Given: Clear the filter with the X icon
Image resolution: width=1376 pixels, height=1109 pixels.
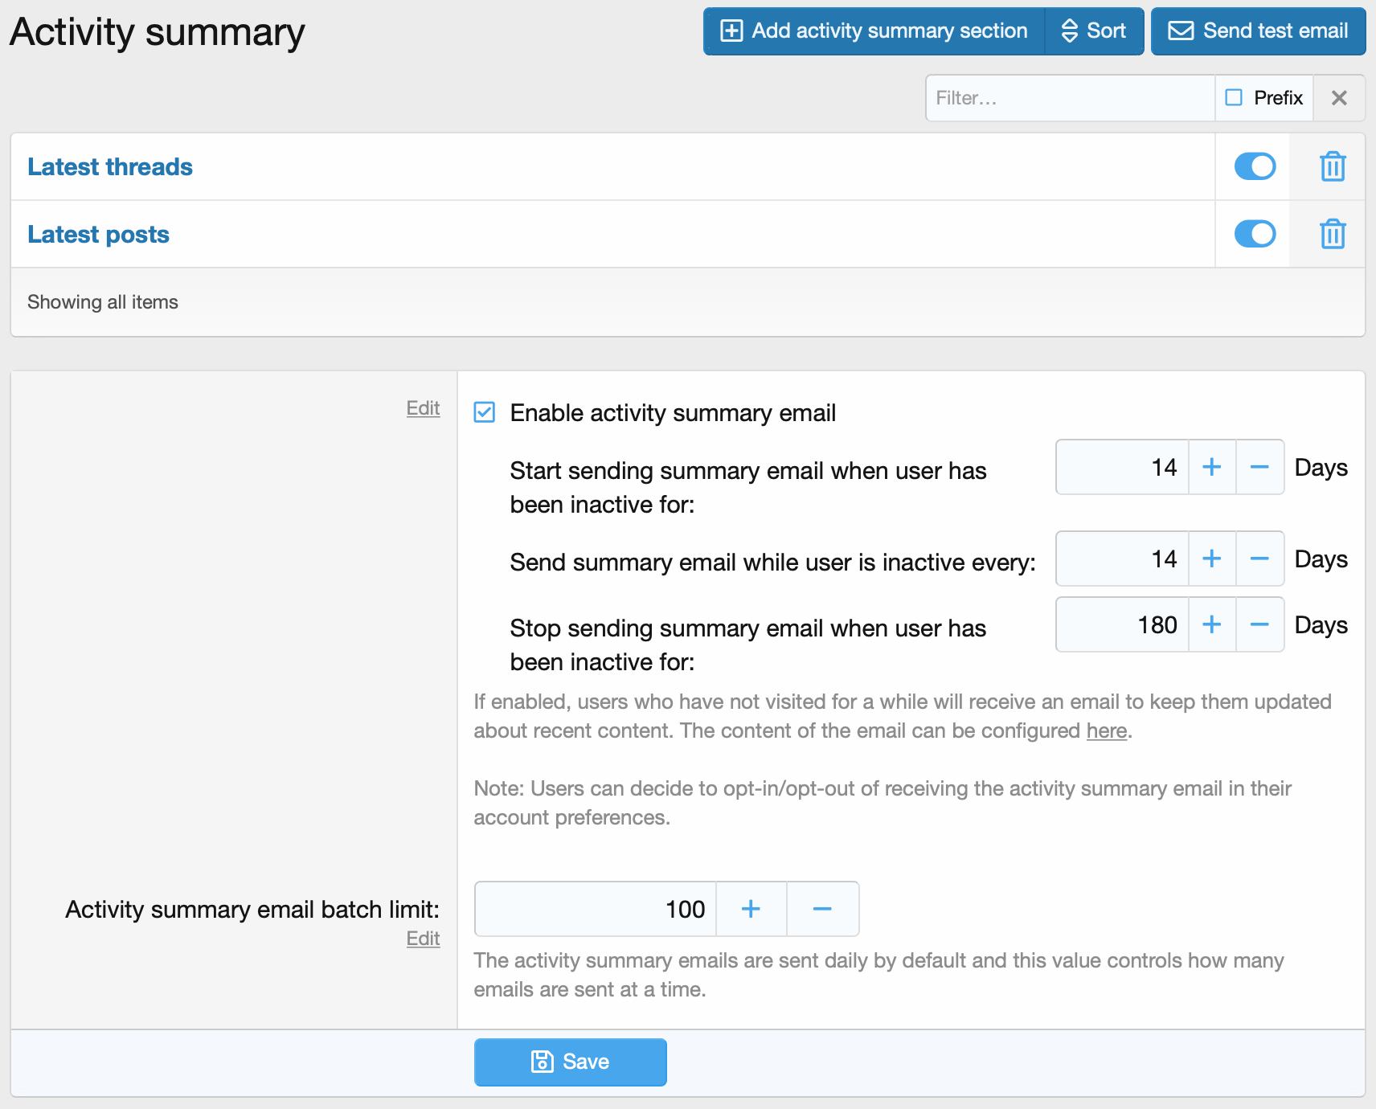Looking at the screenshot, I should coord(1338,98).
